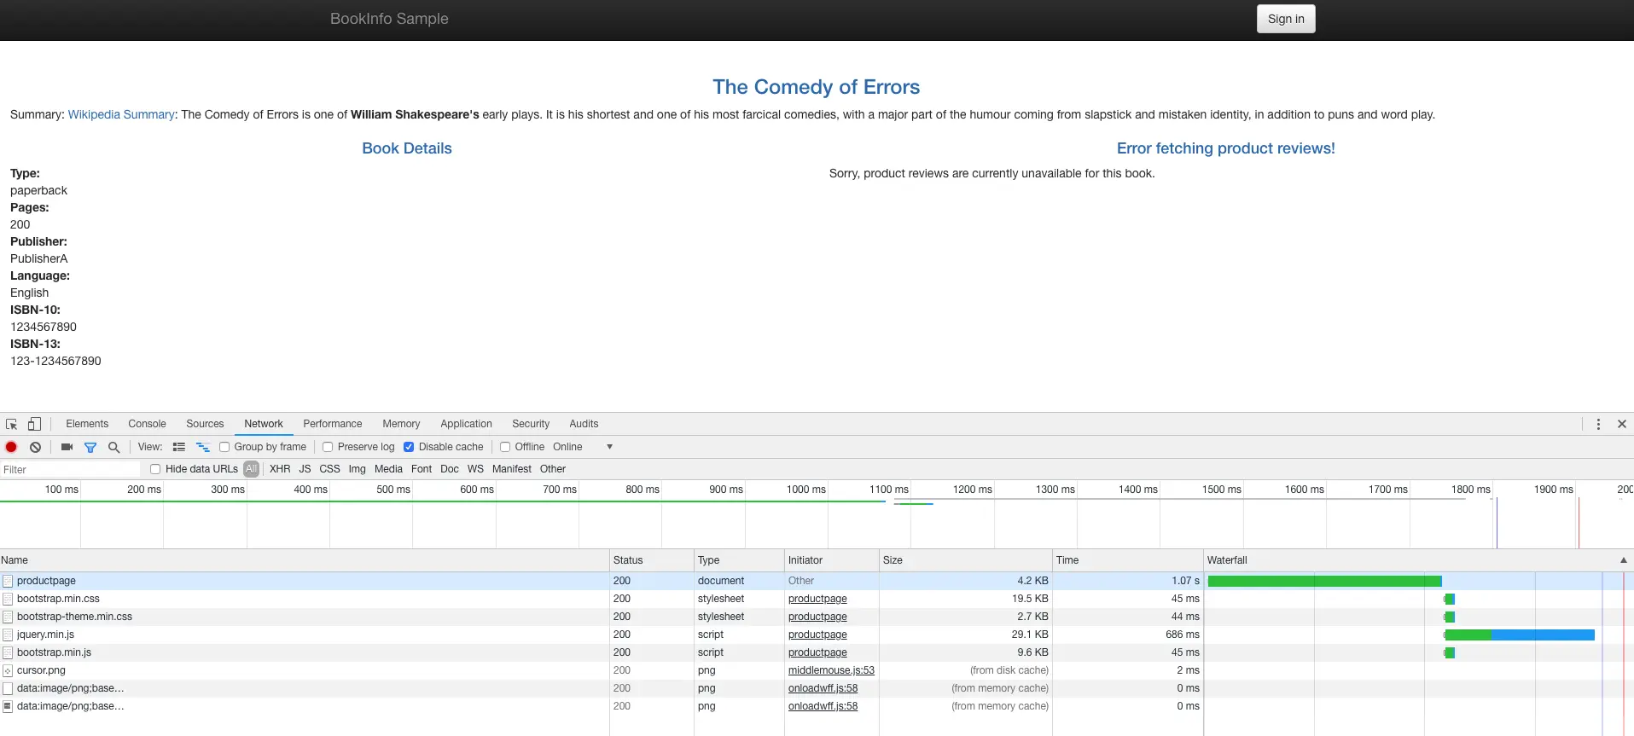The width and height of the screenshot is (1634, 736).
Task: Toggle the device toolbar icon
Action: pos(35,424)
